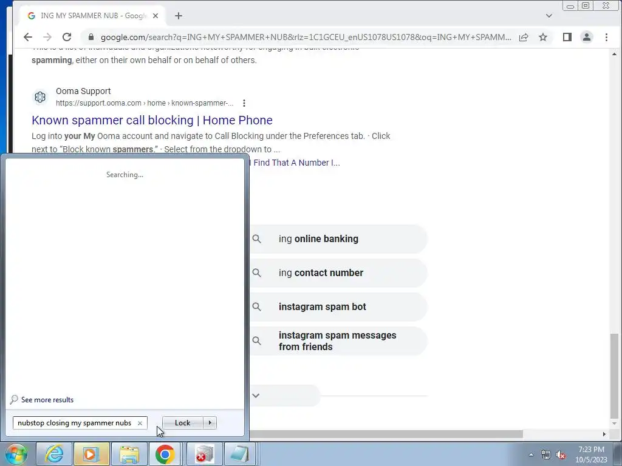This screenshot has height=466, width=622.
Task: Open Windows Media Player from taskbar
Action: pos(91,454)
